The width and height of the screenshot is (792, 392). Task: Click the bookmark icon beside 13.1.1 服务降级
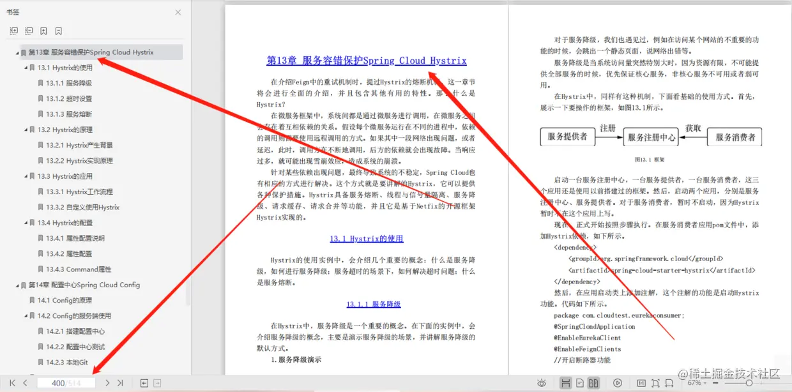41,83
